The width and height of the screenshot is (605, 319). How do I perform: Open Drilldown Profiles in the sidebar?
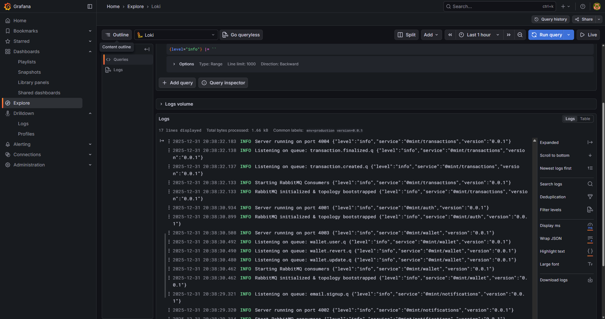click(26, 134)
